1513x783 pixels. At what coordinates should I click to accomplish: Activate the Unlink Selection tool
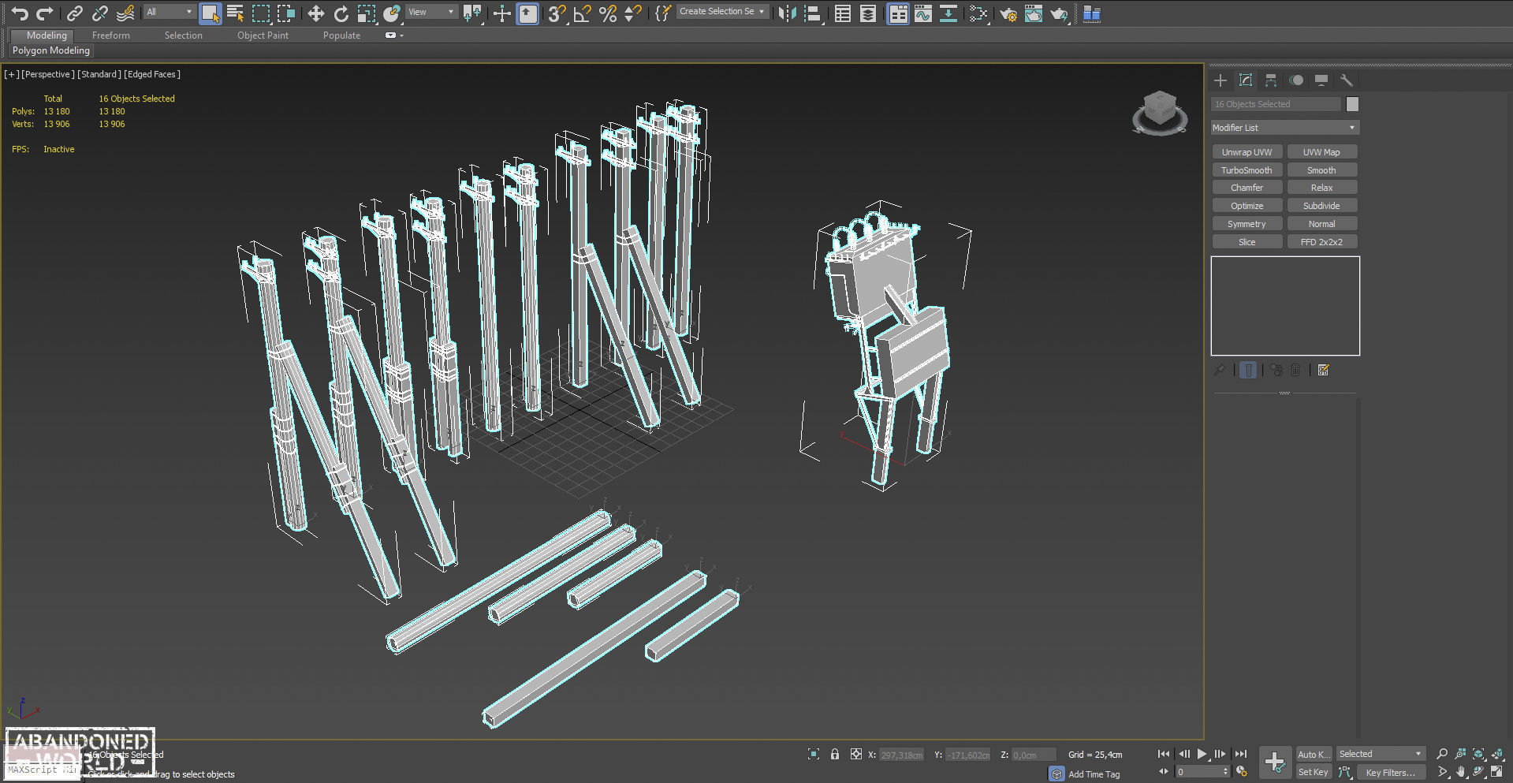99,13
